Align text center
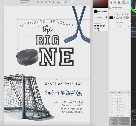Image resolution: width=136 pixels, height=126 pixels. pos(127,18)
